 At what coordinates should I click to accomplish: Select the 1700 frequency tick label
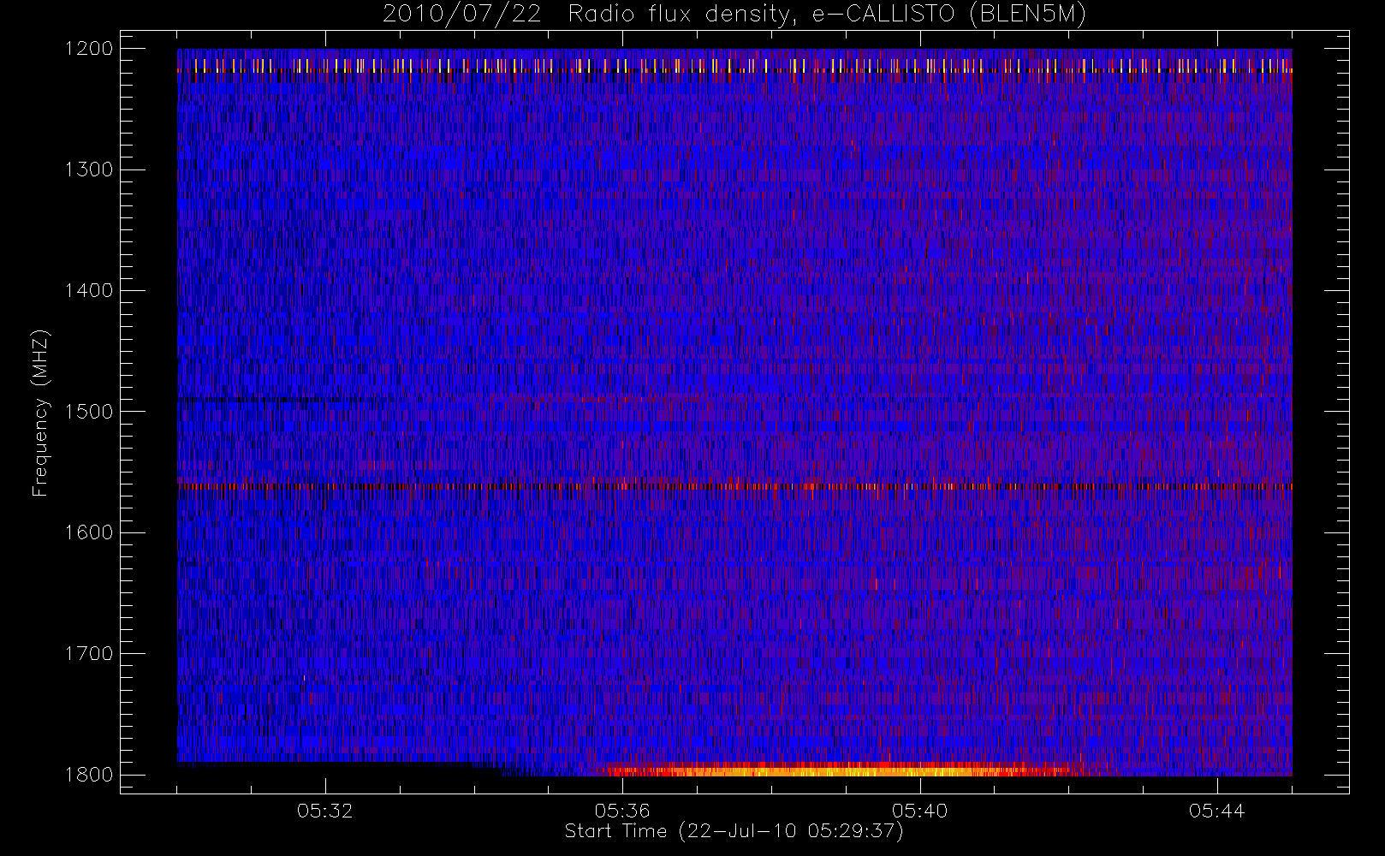tap(89, 653)
